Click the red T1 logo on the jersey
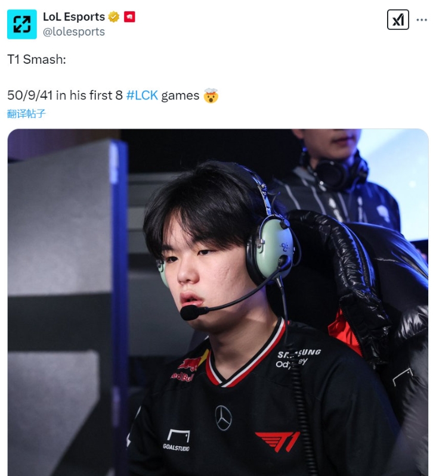 point(277,441)
